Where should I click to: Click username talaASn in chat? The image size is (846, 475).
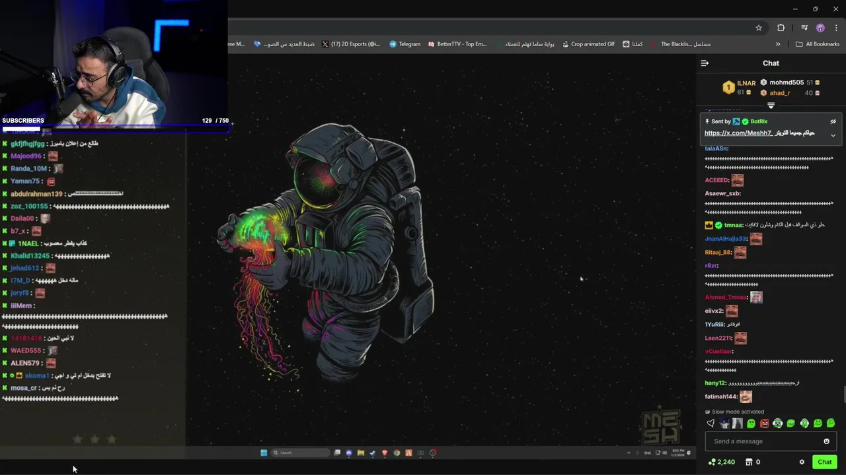pyautogui.click(x=716, y=148)
